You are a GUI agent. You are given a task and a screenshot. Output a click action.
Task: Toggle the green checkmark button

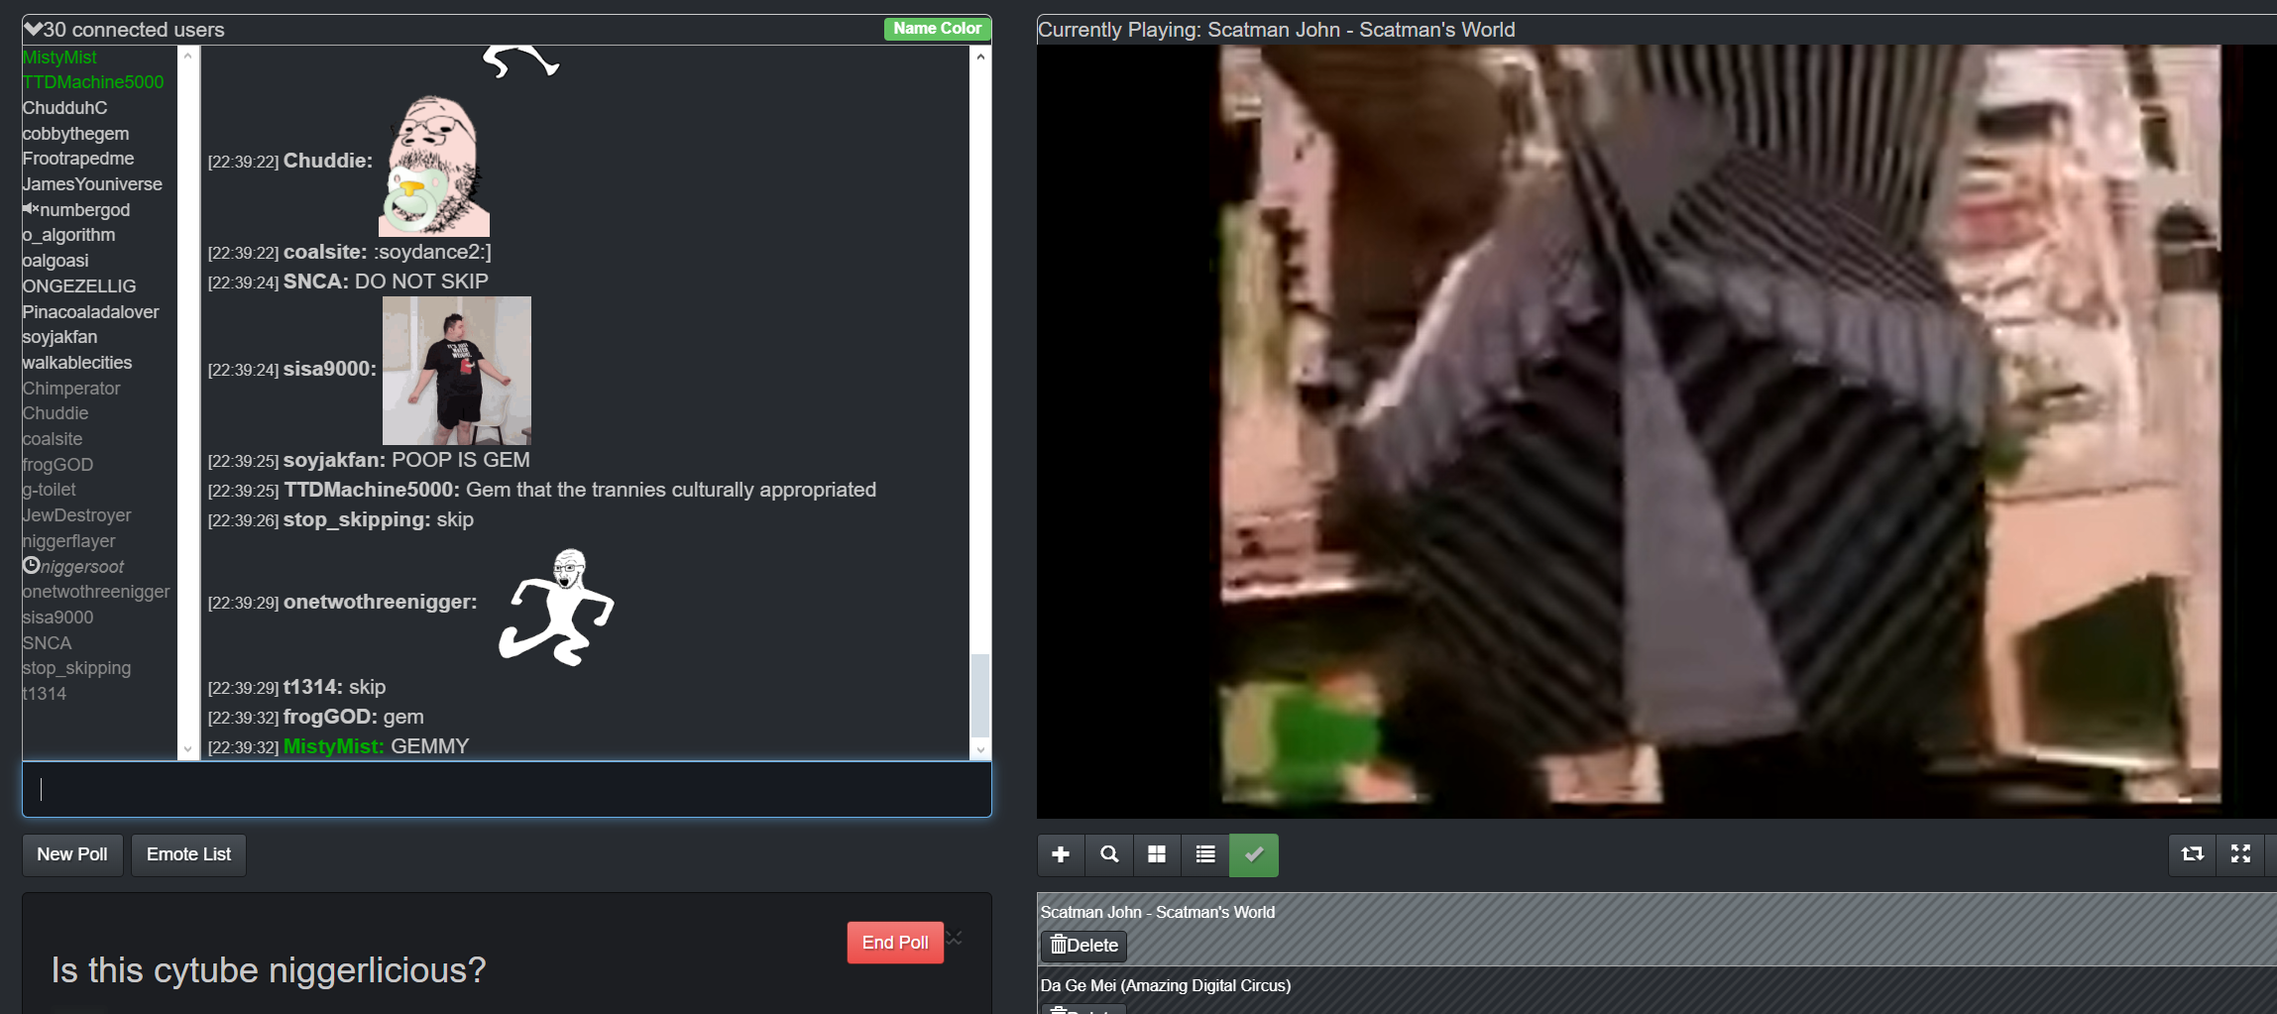(x=1254, y=854)
